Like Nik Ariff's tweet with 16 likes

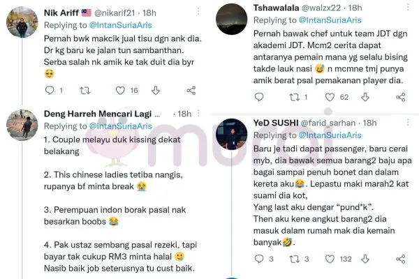click(x=120, y=91)
